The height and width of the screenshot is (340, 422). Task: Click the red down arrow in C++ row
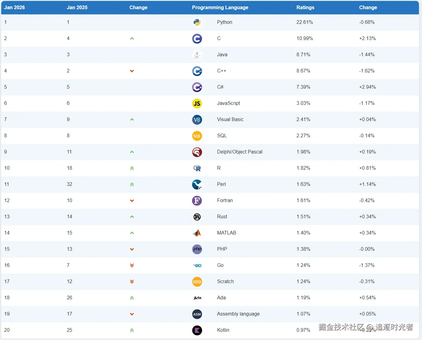[132, 71]
